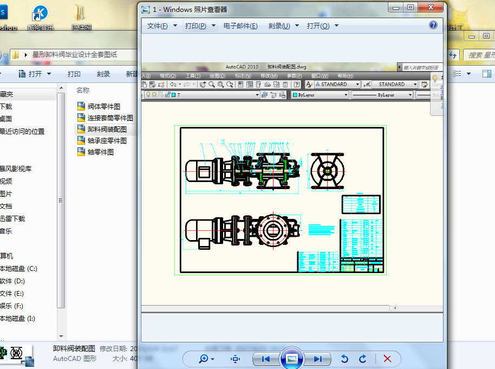The width and height of the screenshot is (495, 369).
Task: Open 文档 library in navigation pane
Action: (5, 206)
